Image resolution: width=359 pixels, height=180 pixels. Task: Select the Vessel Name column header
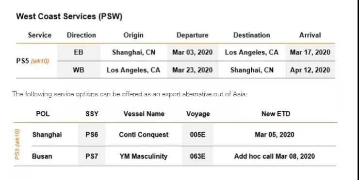pyautogui.click(x=144, y=114)
